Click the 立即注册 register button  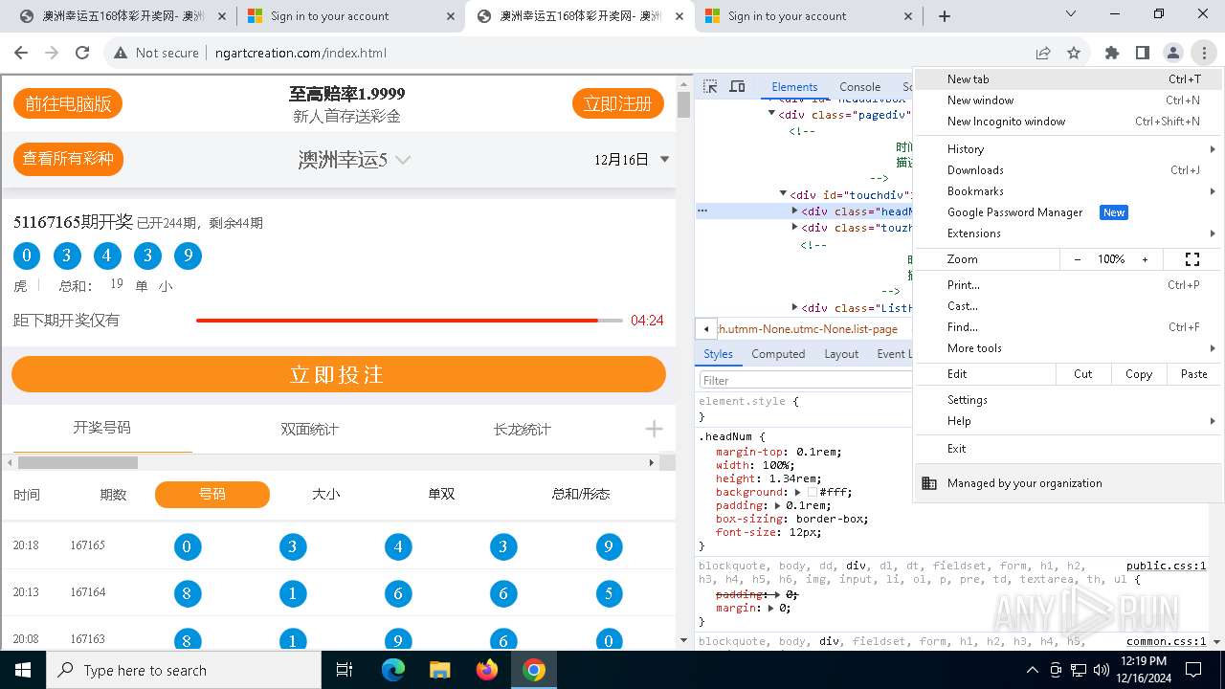click(x=617, y=103)
